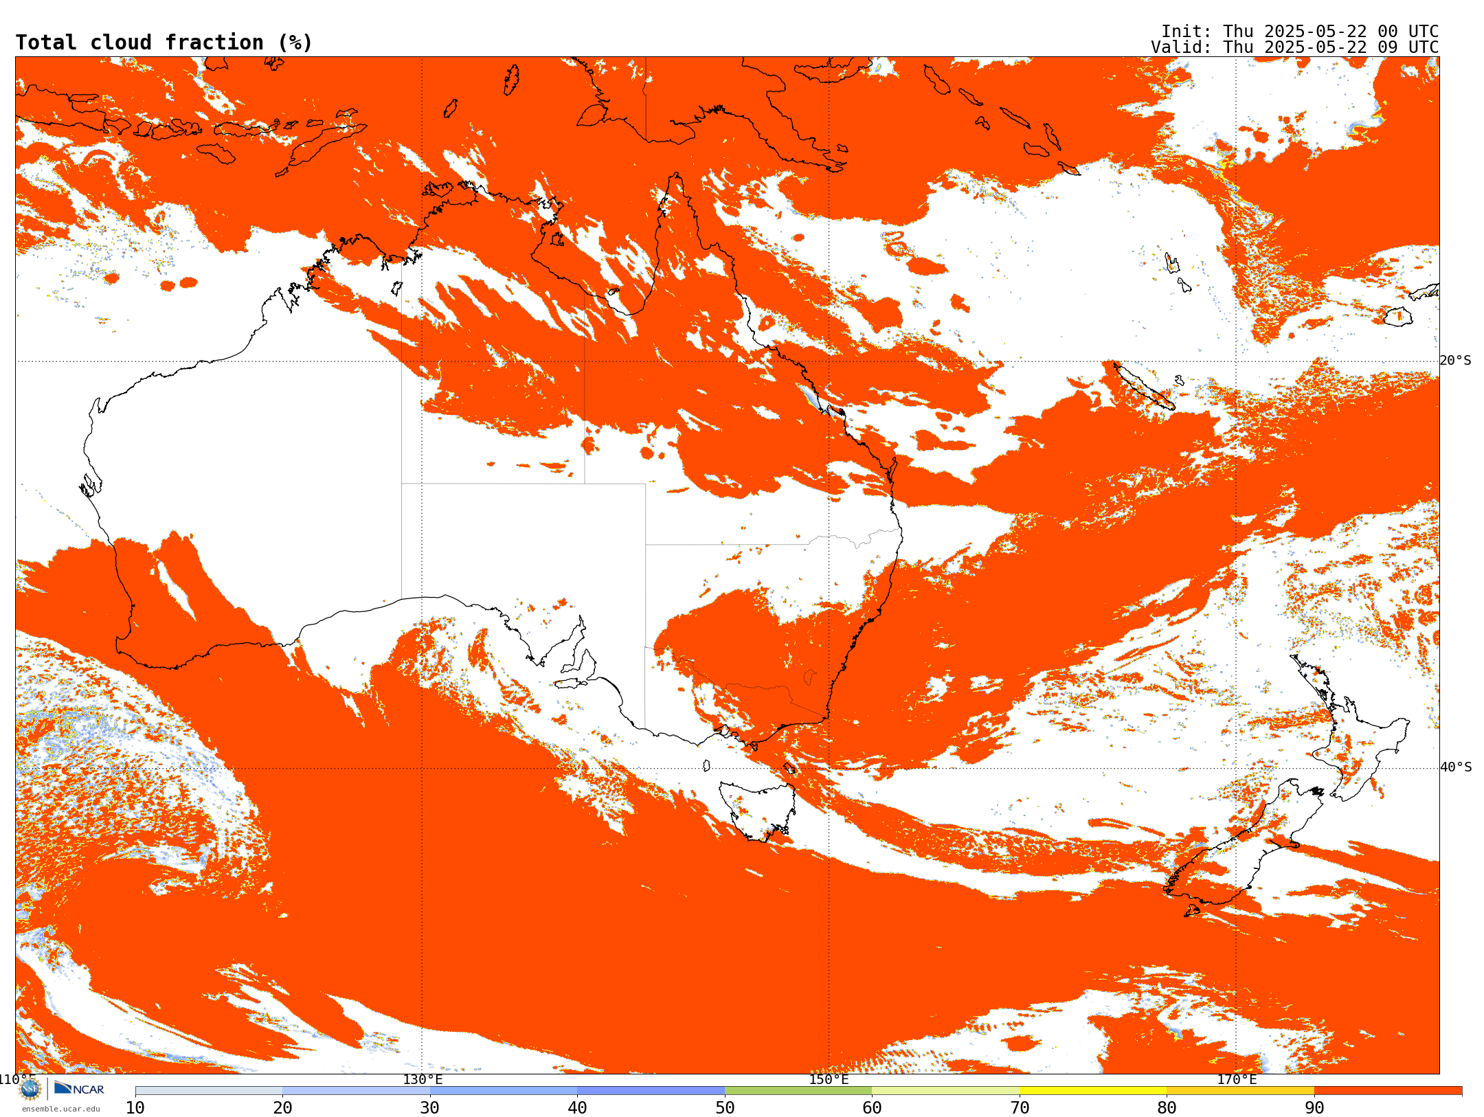The image size is (1484, 1117).
Task: Click the Valid time label text
Action: pos(1295,47)
